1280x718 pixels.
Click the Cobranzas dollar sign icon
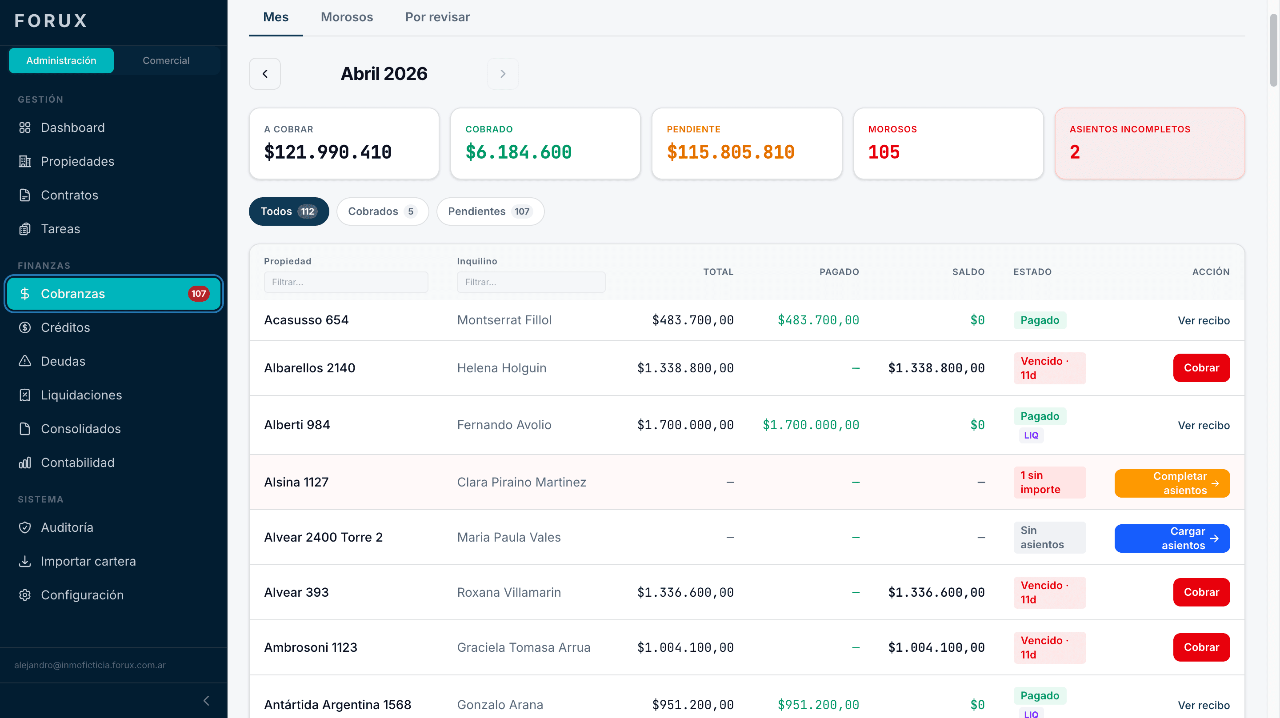coord(25,294)
